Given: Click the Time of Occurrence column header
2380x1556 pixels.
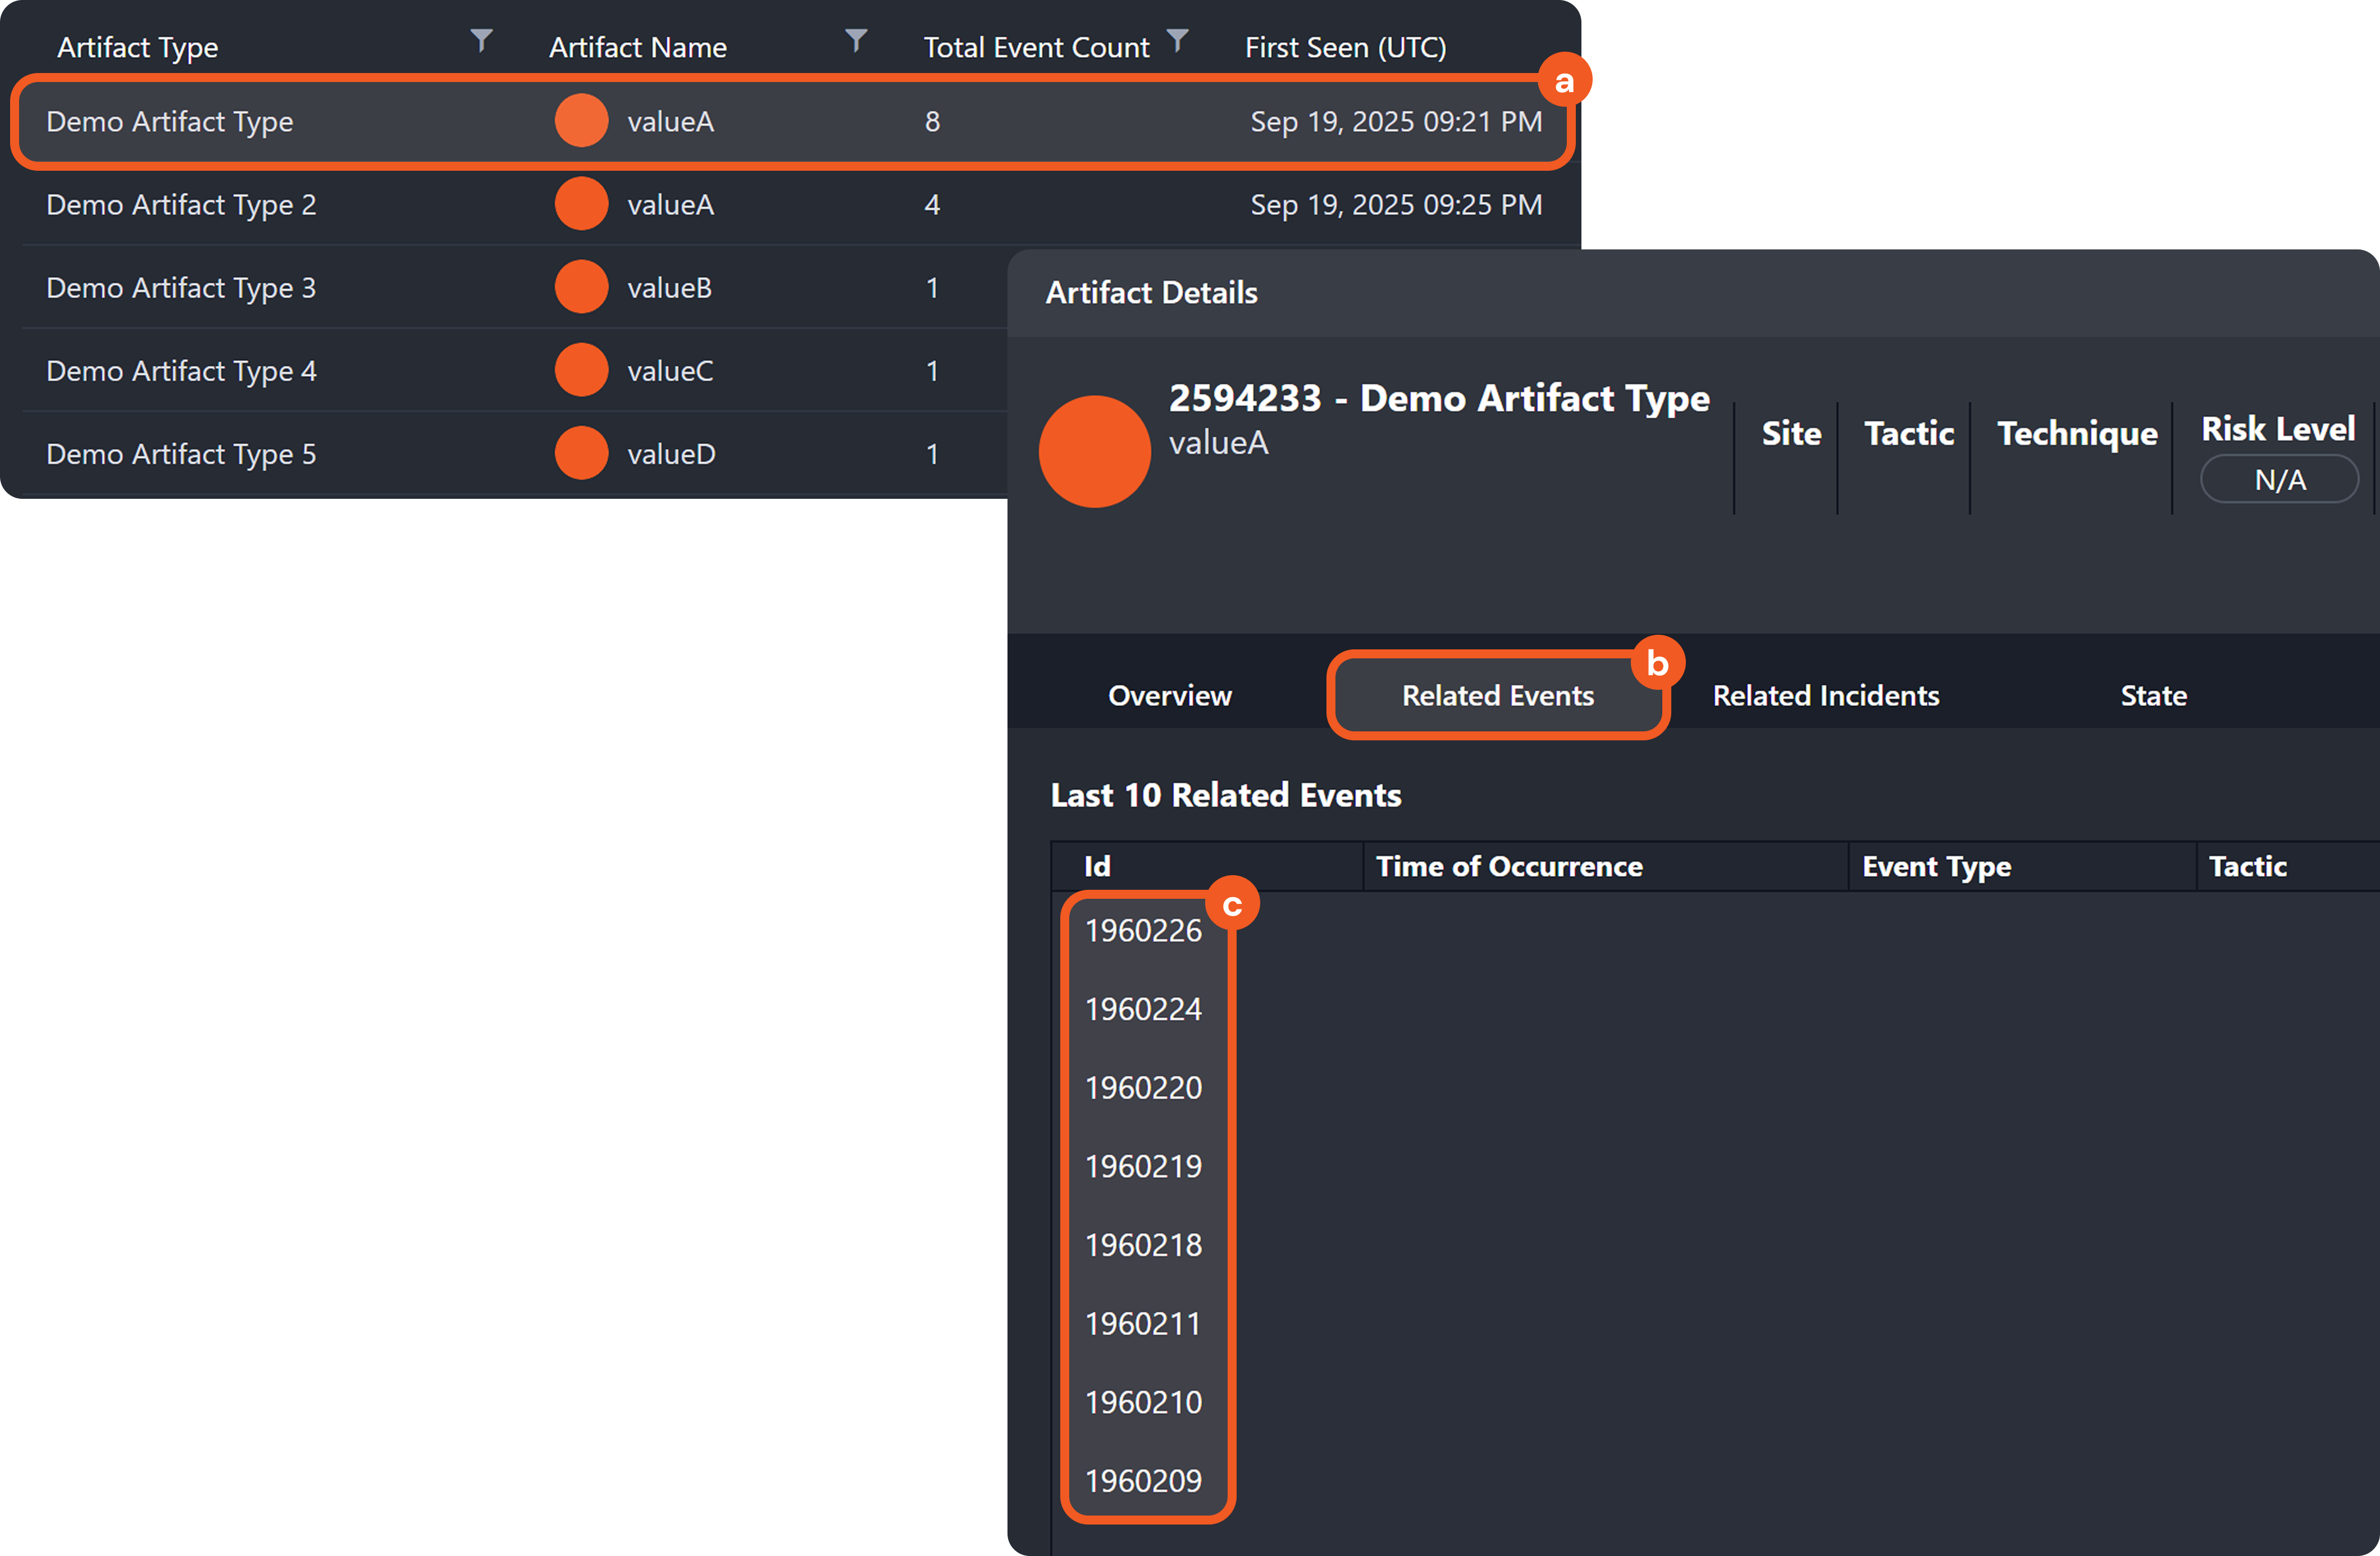Looking at the screenshot, I should 1508,866.
